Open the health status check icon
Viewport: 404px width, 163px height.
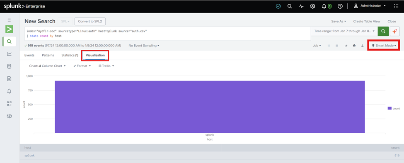278,6
